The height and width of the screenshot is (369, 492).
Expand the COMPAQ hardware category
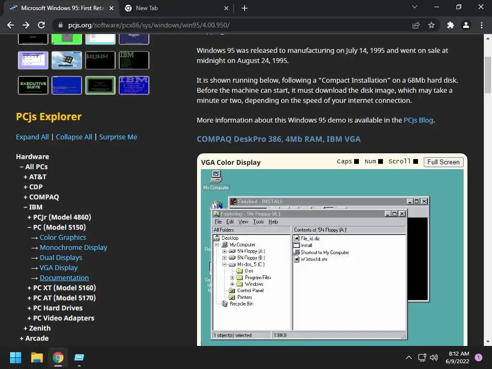[41, 197]
